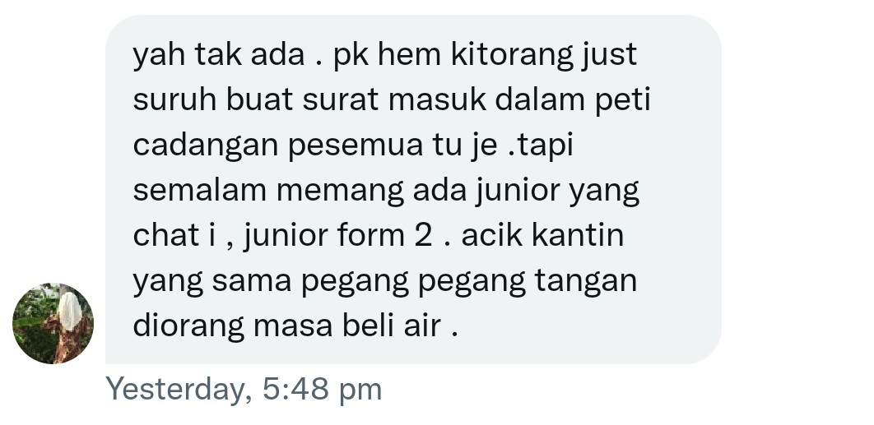Click the word "kitorang" in the message
The width and height of the screenshot is (874, 425).
pos(512,56)
